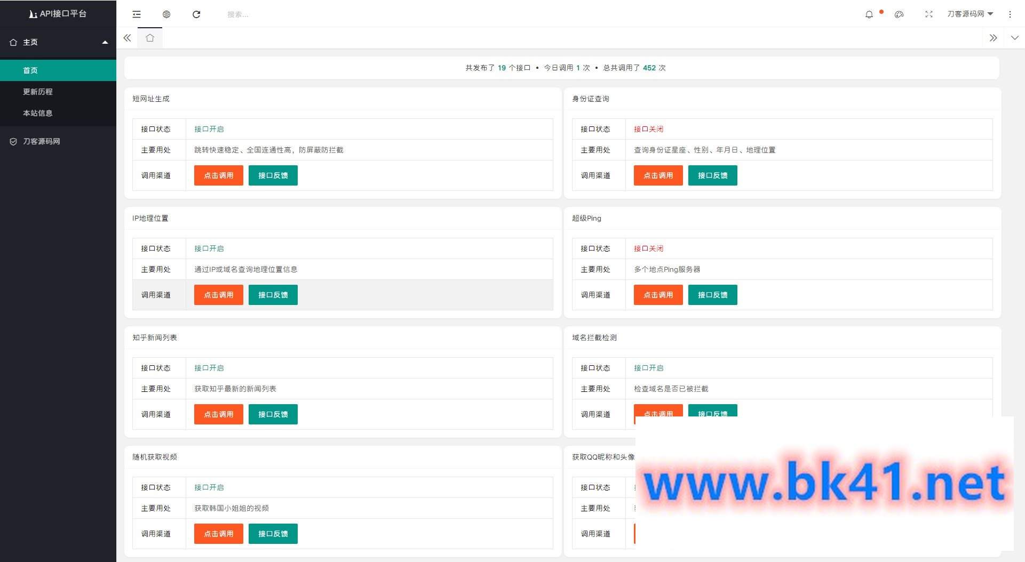Screen dimensions: 1025x562
Task: Toggle 超级Ping interface status 接口关闭
Action: (x=648, y=248)
